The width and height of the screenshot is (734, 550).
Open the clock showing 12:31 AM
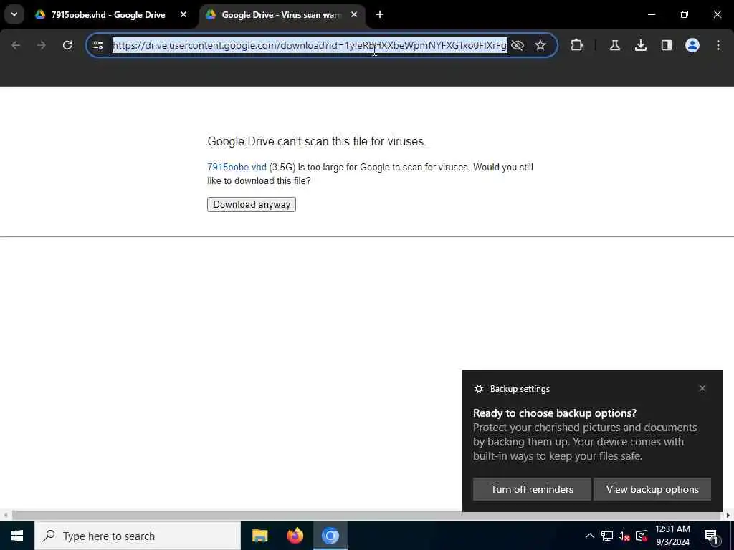[672, 536]
